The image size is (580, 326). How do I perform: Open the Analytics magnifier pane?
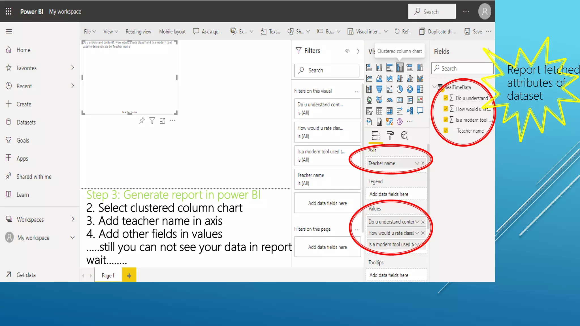coord(404,136)
